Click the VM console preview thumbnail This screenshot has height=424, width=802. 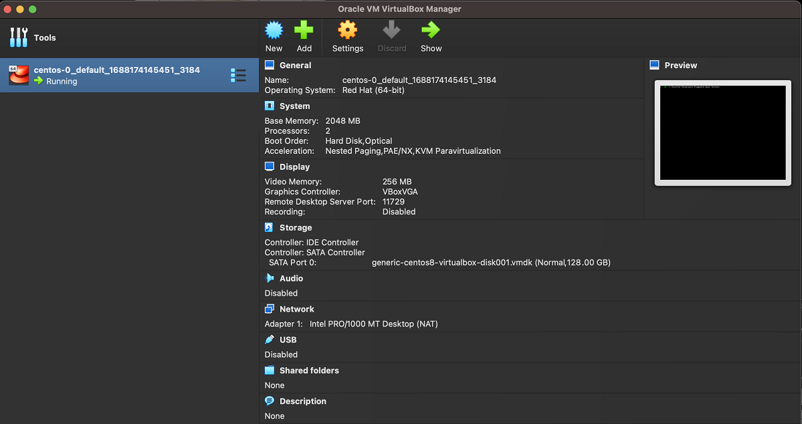722,133
